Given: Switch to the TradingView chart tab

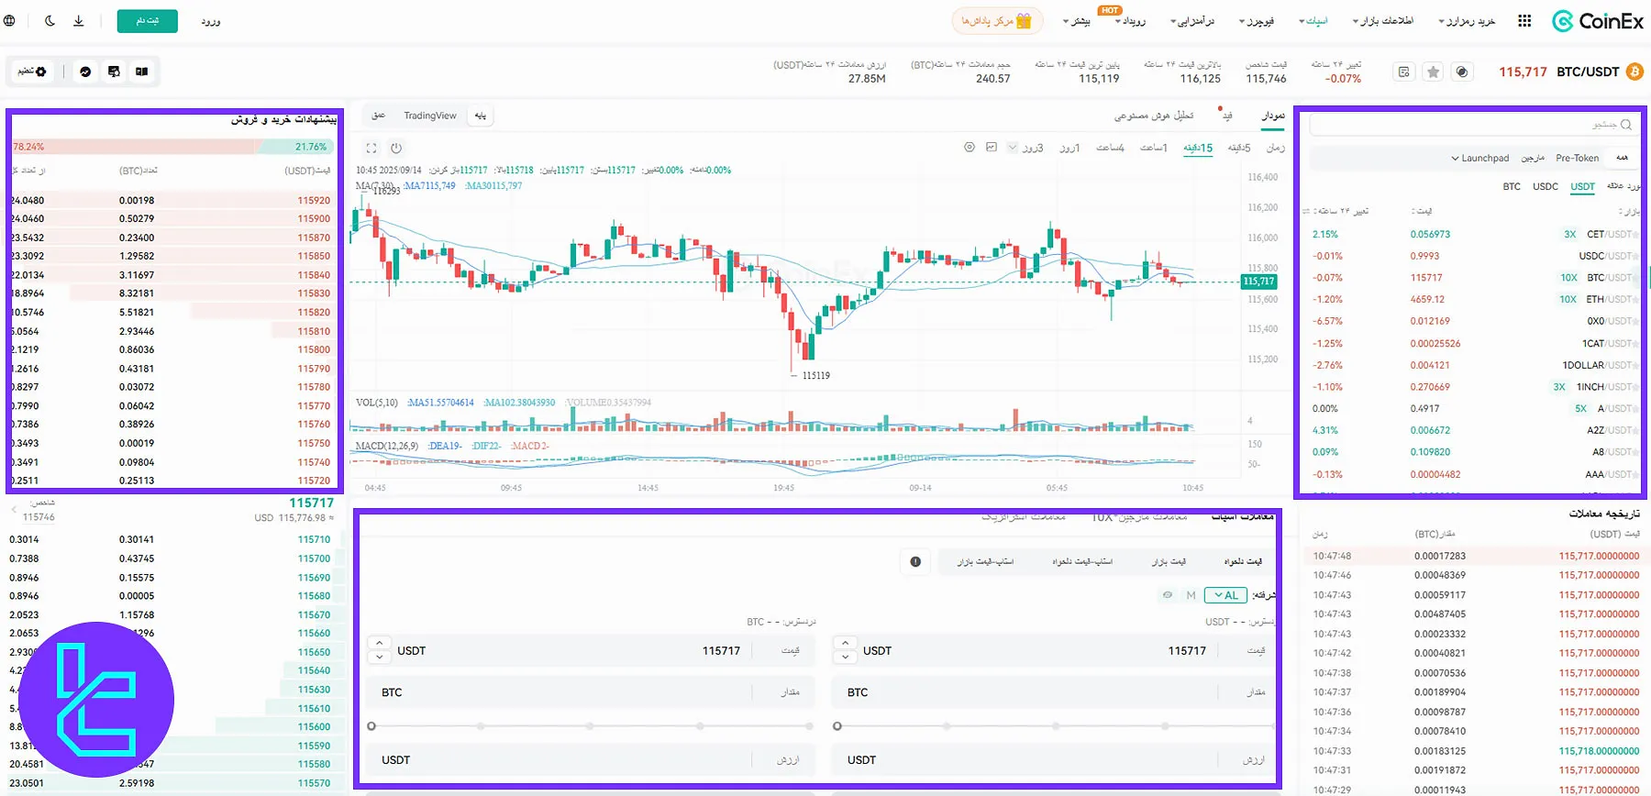Looking at the screenshot, I should point(429,116).
